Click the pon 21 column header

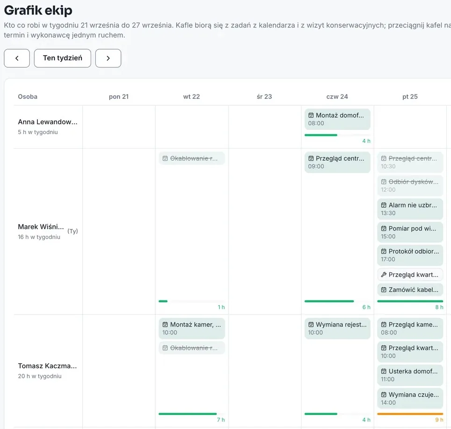point(119,97)
